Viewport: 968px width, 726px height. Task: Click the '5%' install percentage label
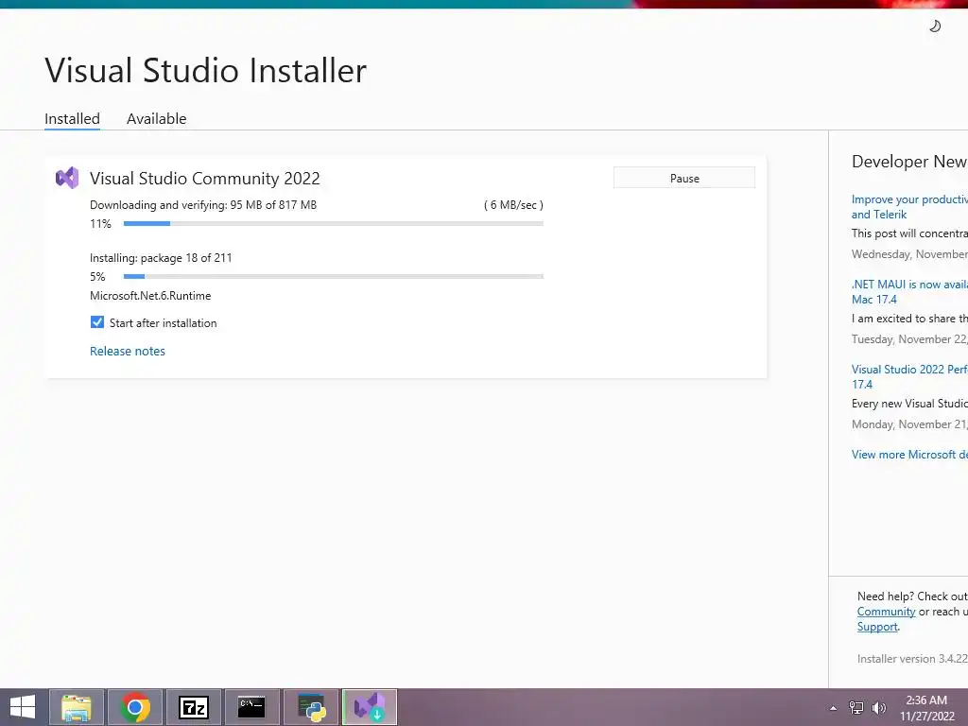(97, 277)
